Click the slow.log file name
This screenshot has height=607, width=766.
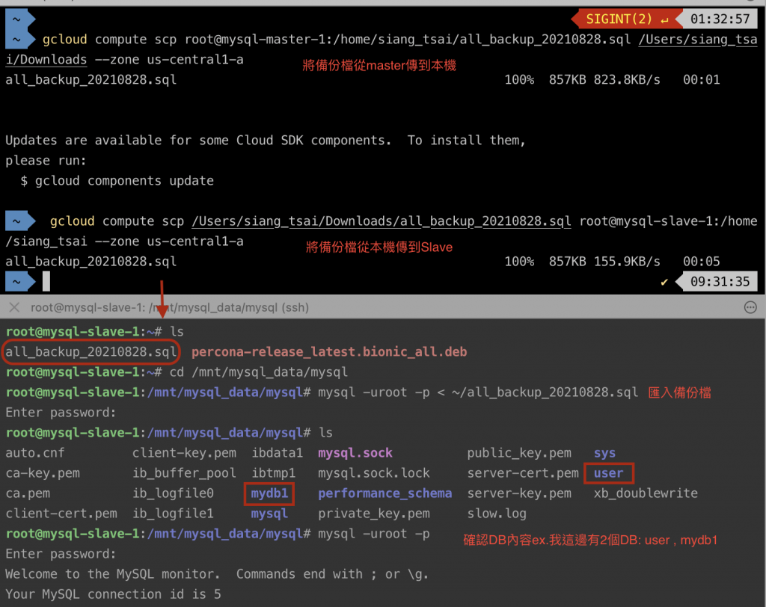pos(497,514)
